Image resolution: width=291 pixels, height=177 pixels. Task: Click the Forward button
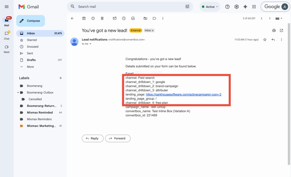click(x=118, y=139)
